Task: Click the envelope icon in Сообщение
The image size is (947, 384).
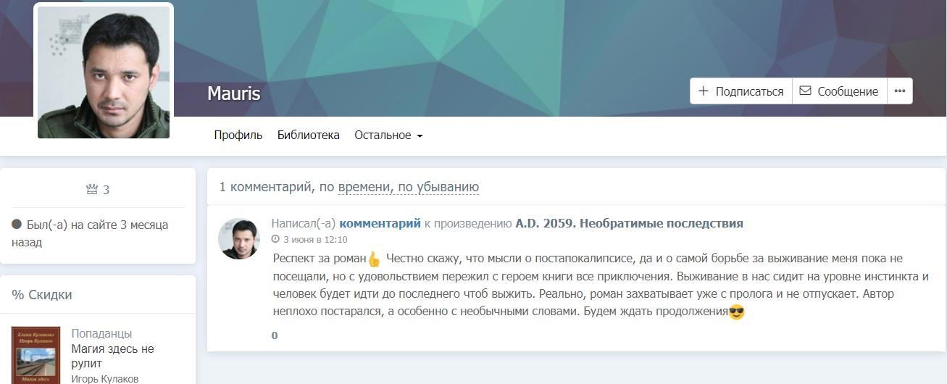Action: pyautogui.click(x=805, y=91)
